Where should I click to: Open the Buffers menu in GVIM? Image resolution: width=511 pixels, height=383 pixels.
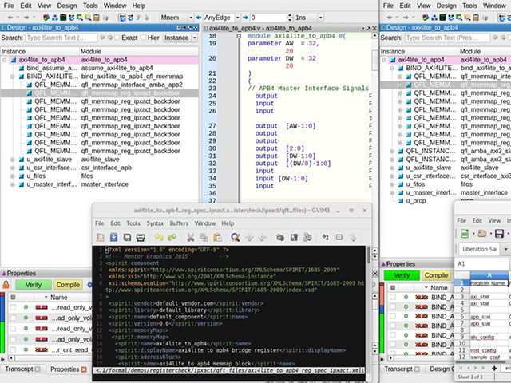tap(180, 223)
